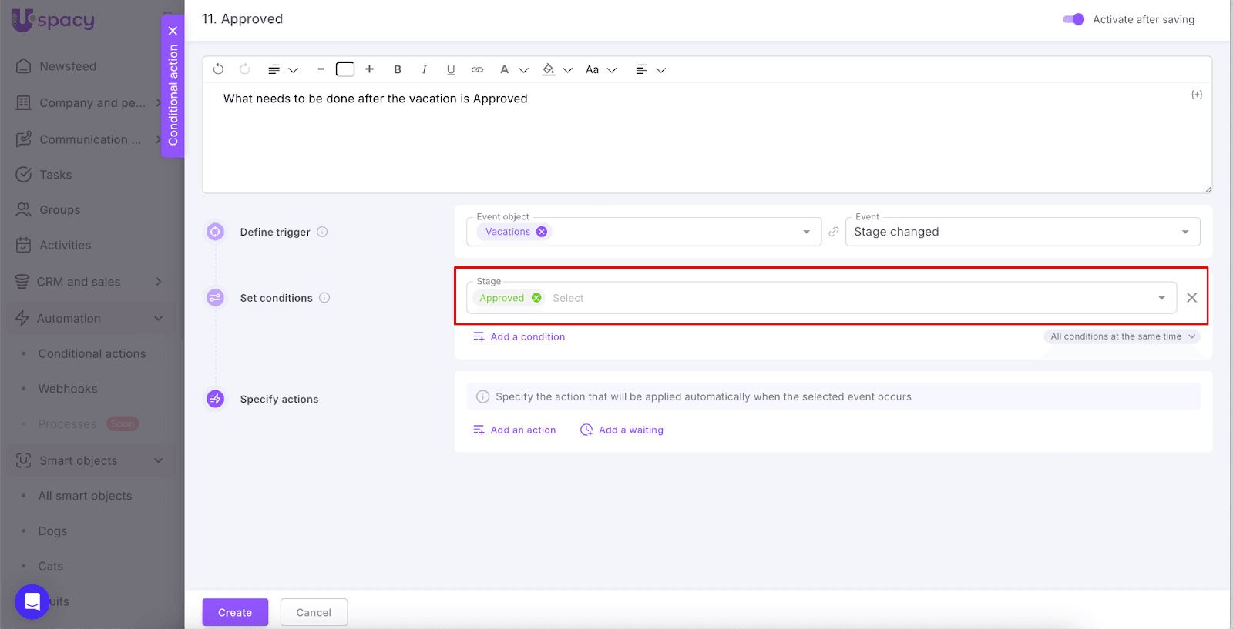Click the Create button
1233x629 pixels.
pyautogui.click(x=235, y=612)
